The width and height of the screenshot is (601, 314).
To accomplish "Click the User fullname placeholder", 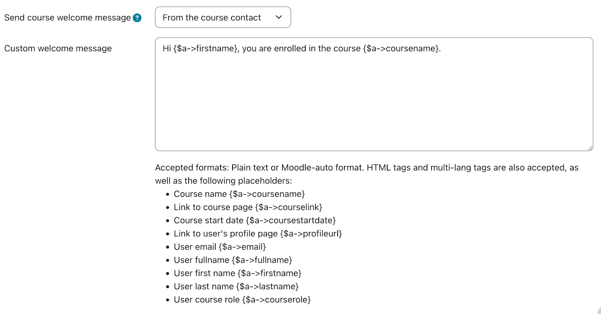I will pos(233,260).
